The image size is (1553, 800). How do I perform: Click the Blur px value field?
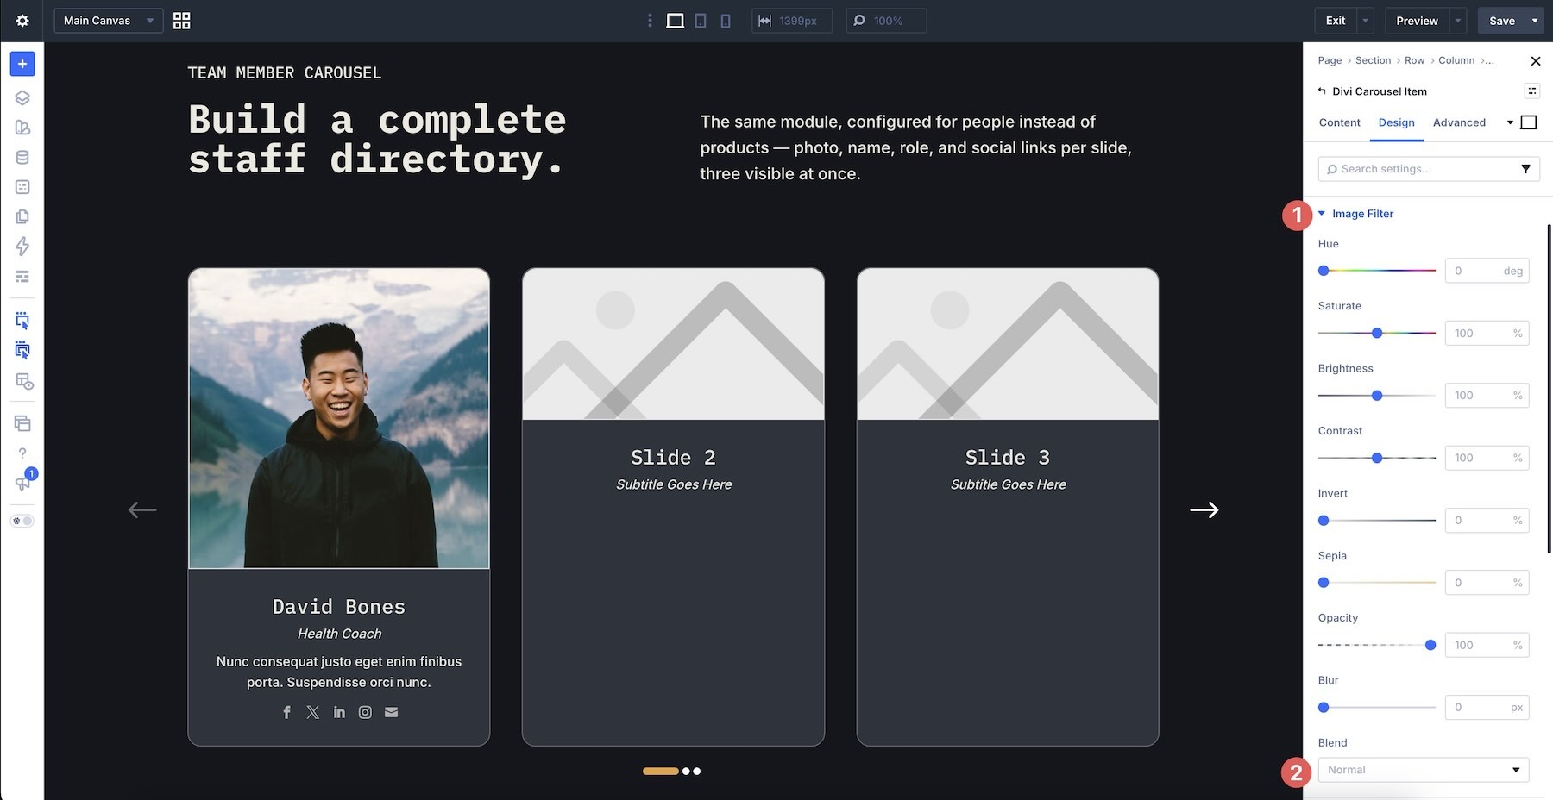pos(1487,708)
